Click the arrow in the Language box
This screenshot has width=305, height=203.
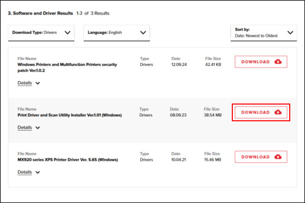tap(143, 32)
